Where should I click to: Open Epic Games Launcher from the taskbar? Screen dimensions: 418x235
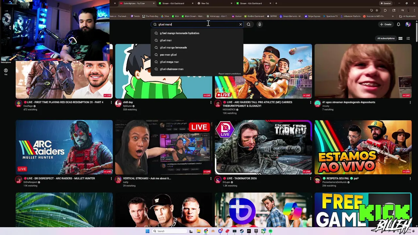point(256,231)
